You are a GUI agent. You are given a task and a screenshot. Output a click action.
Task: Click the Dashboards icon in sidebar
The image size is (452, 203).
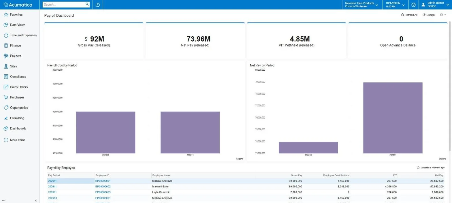(x=6, y=128)
